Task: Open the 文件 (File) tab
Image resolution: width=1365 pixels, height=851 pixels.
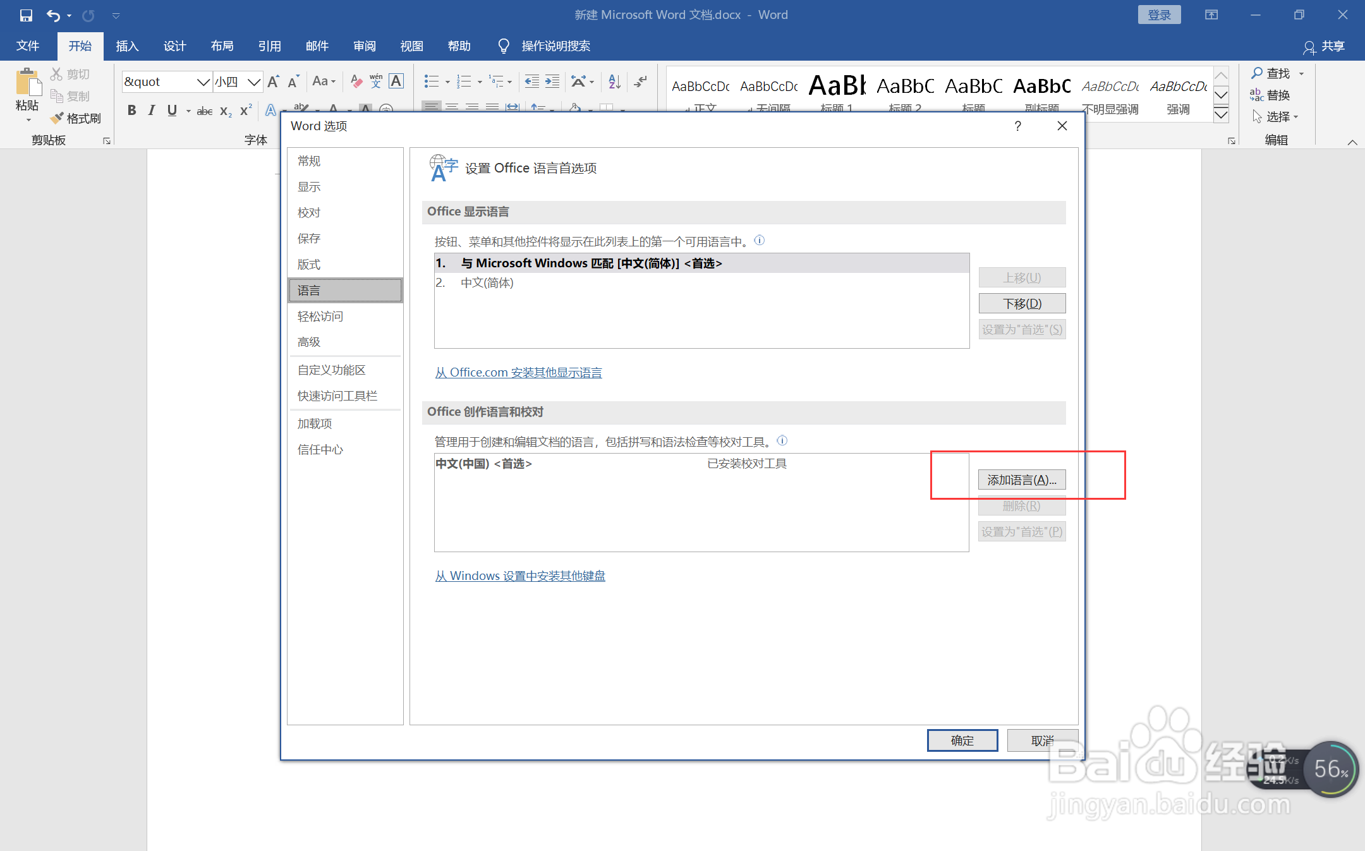Action: click(28, 46)
